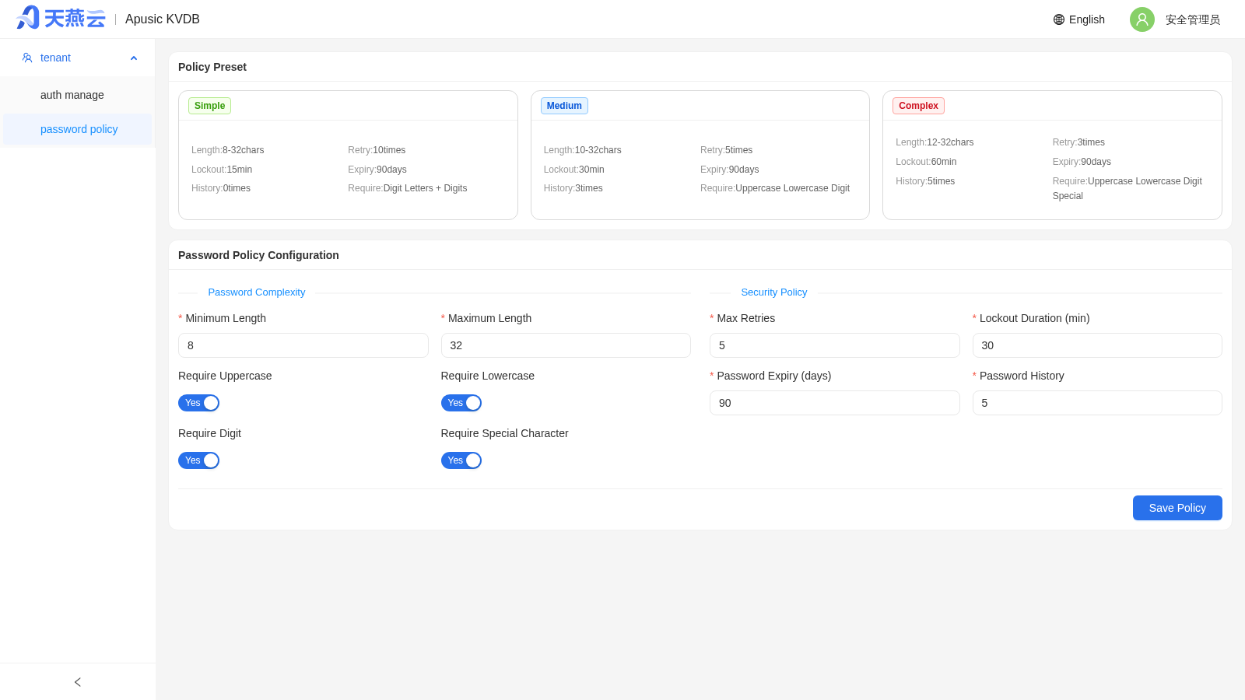
Task: Click 'Require:Digit Letters + Digits' text
Action: [x=408, y=188]
